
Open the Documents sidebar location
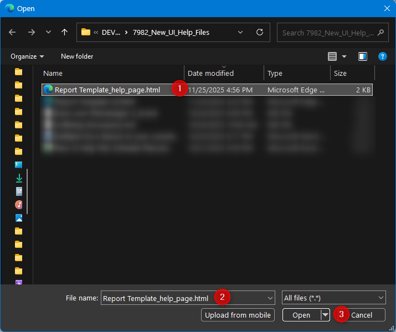click(x=19, y=191)
